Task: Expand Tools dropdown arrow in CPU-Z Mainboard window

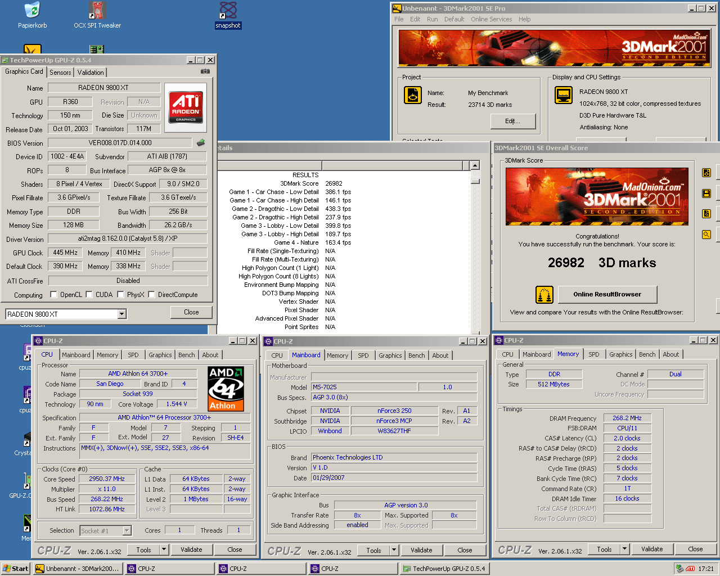Action: tap(394, 550)
